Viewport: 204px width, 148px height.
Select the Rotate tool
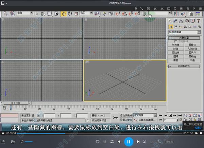click(x=70, y=14)
